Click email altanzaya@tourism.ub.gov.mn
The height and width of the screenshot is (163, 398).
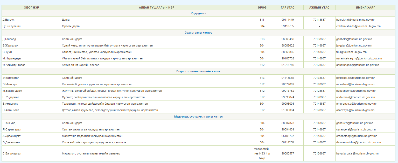click(x=355, y=110)
